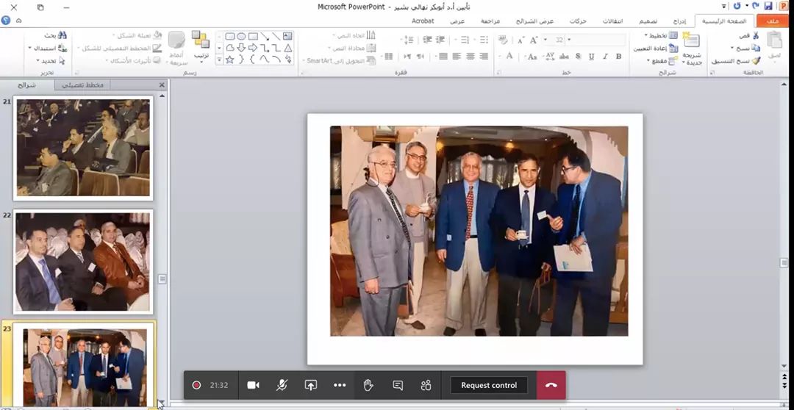This screenshot has width=794, height=410.
Task: Click the File (ملف) button
Action: tap(773, 21)
